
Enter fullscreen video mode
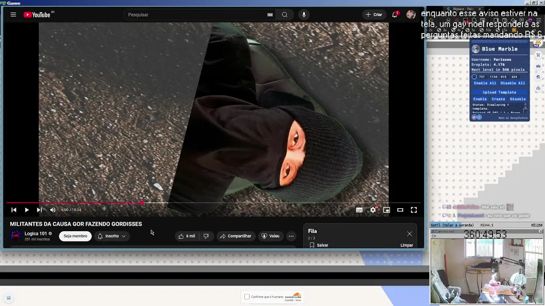414,210
